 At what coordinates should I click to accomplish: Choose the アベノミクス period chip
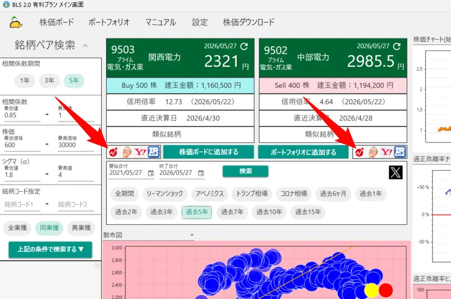pyautogui.click(x=210, y=194)
